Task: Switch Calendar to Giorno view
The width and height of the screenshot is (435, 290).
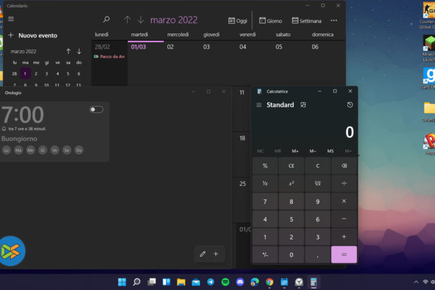Action: 271,21
